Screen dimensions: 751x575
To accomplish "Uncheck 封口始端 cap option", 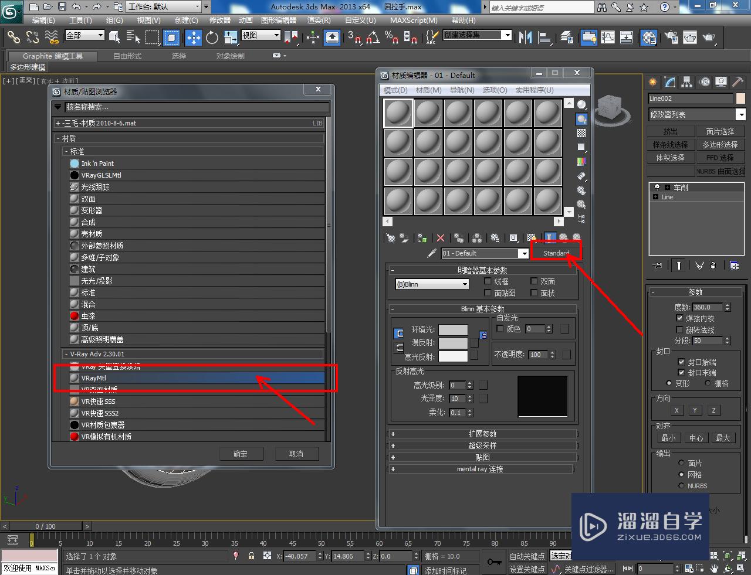I will point(681,362).
